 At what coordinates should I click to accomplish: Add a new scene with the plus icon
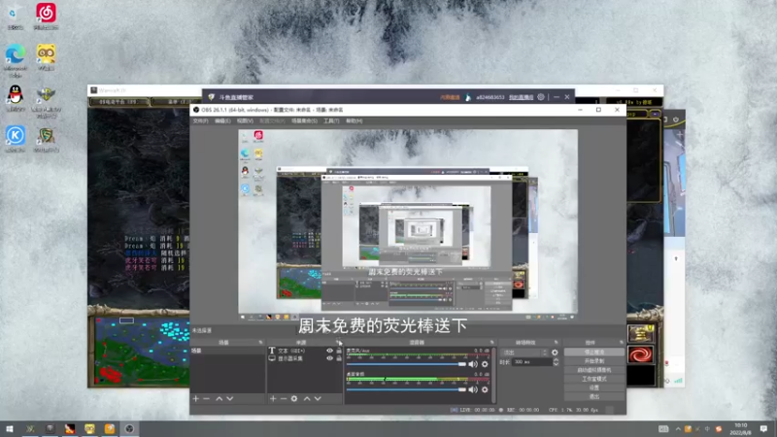coord(196,398)
